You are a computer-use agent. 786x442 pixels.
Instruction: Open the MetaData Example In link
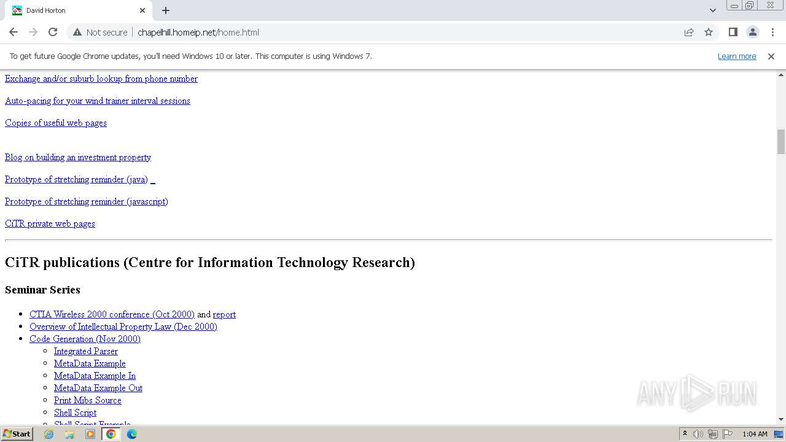tap(95, 376)
